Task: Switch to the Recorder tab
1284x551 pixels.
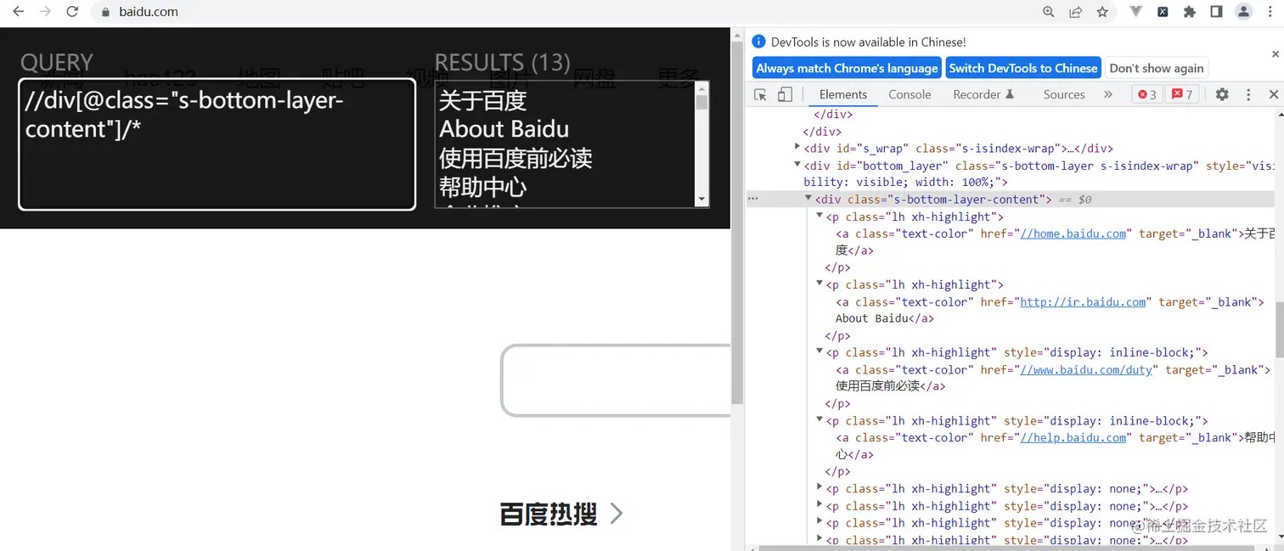Action: (983, 94)
